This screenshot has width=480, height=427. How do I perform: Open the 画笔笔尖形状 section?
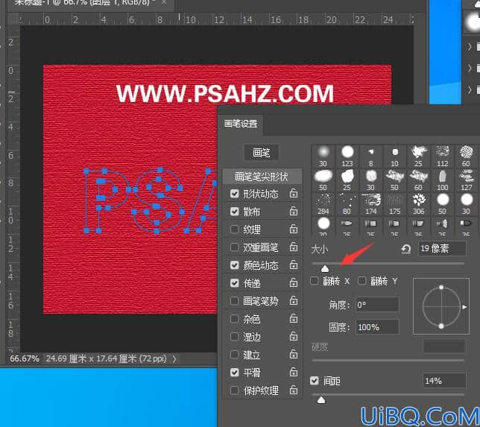click(x=262, y=176)
